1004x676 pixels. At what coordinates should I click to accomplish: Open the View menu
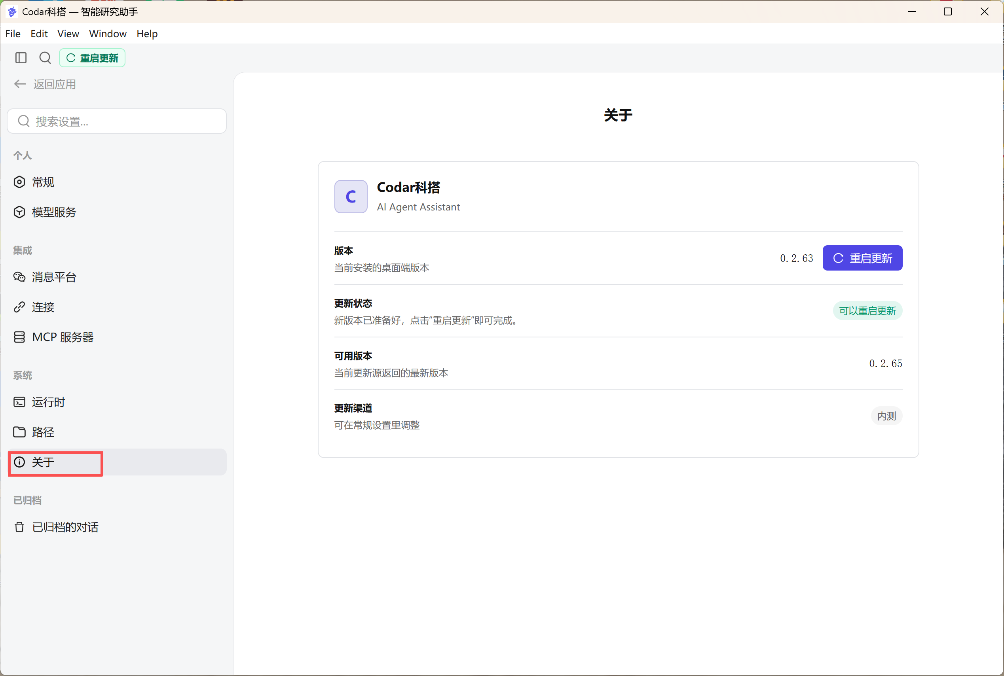pyautogui.click(x=68, y=34)
